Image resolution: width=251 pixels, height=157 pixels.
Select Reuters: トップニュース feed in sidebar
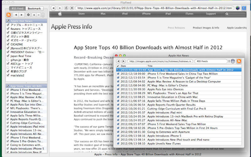coord(26,29)
